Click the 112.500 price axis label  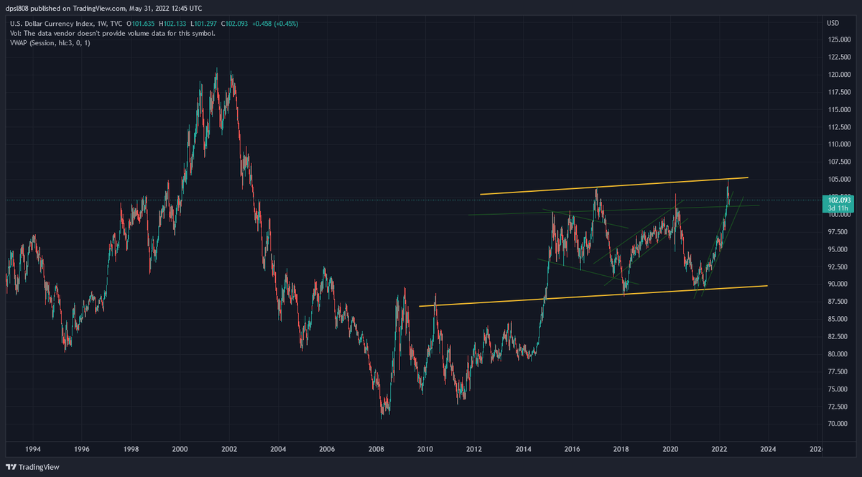(x=840, y=127)
